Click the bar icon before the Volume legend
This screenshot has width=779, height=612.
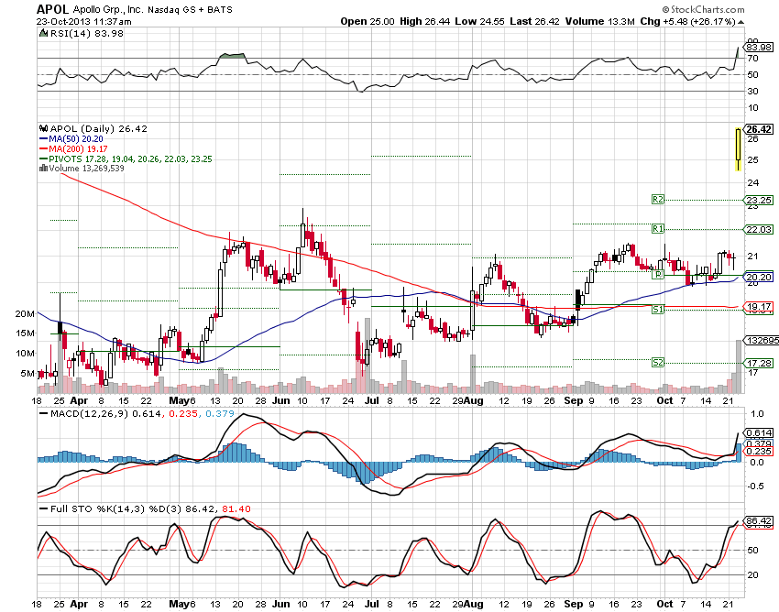[43, 169]
